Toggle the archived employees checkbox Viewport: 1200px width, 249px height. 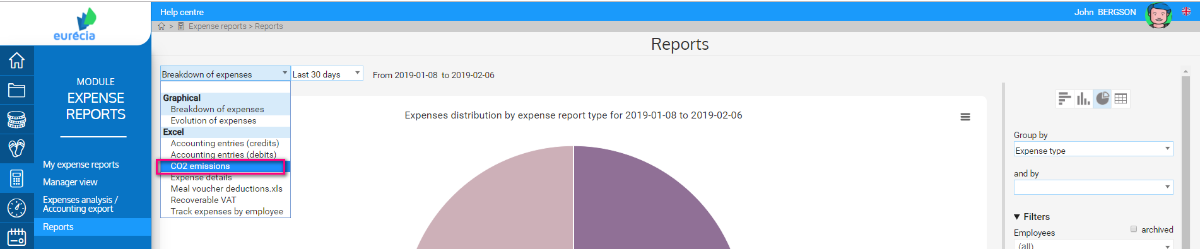click(1134, 229)
